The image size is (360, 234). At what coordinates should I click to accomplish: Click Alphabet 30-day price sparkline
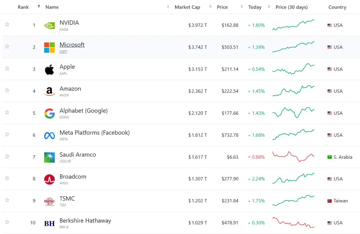click(x=294, y=112)
